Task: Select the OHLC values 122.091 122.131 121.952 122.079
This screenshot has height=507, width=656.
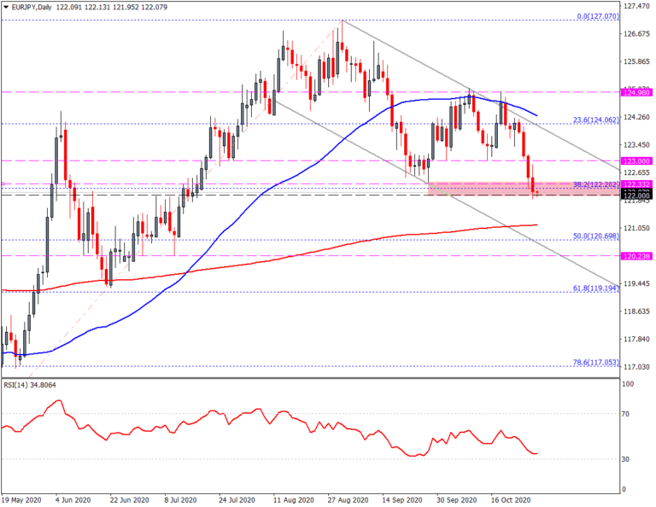Action: [111, 7]
